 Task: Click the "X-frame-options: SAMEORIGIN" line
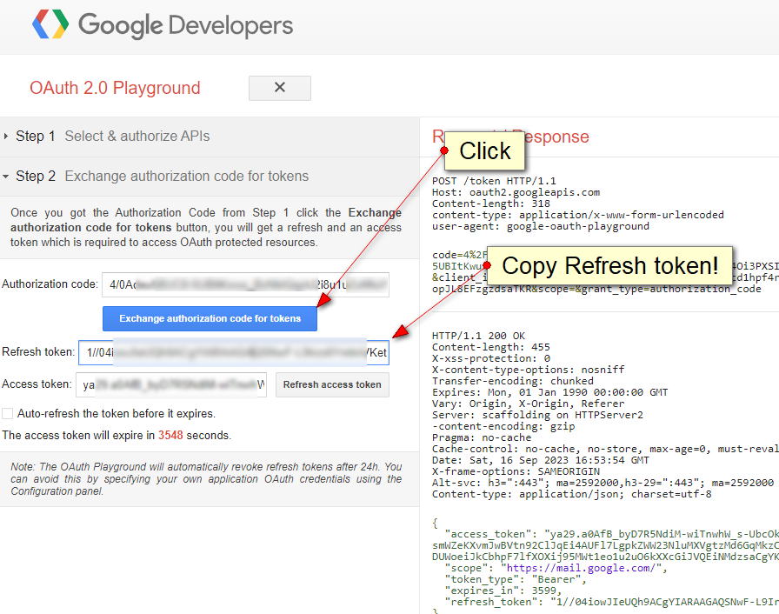pos(516,471)
